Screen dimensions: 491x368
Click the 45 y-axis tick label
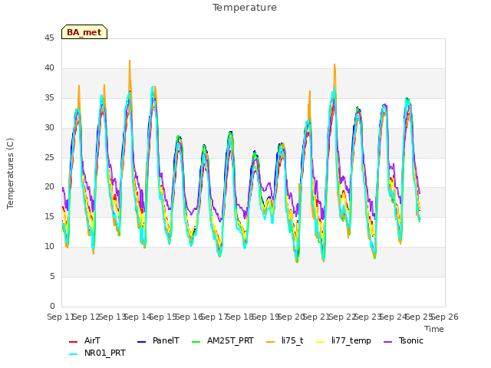pyautogui.click(x=49, y=38)
